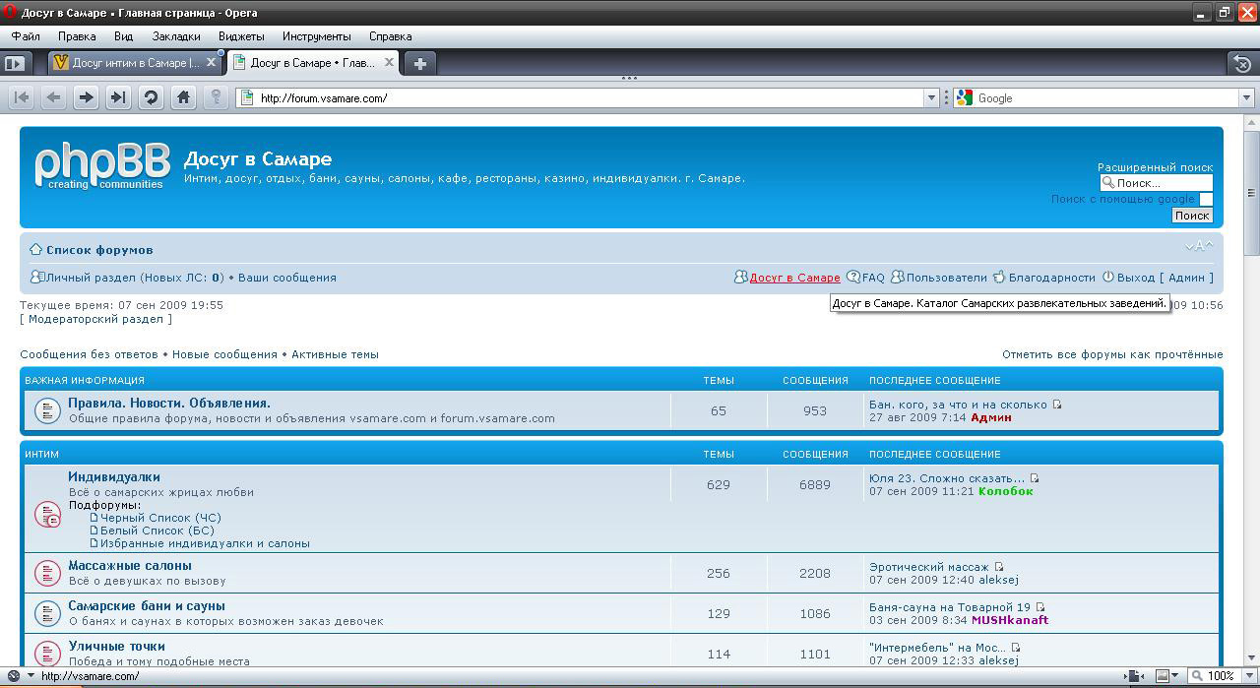Click the forum font size change icon
Image resolution: width=1260 pixels, height=688 pixels.
pyautogui.click(x=1199, y=247)
